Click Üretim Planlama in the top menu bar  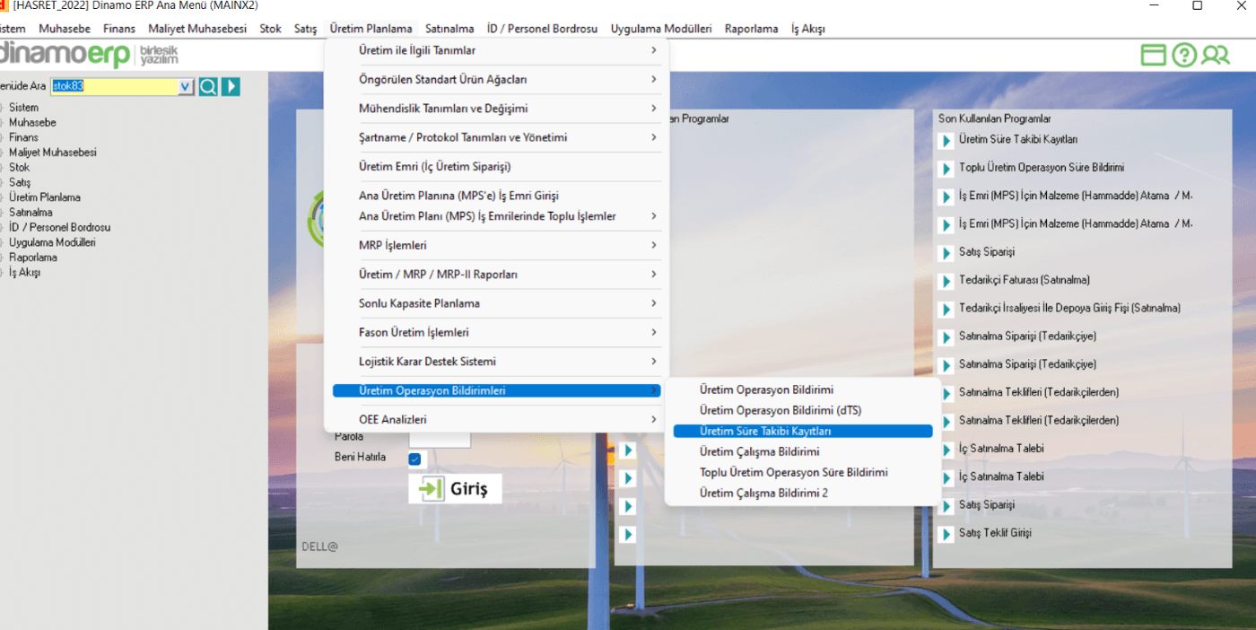[x=371, y=29]
